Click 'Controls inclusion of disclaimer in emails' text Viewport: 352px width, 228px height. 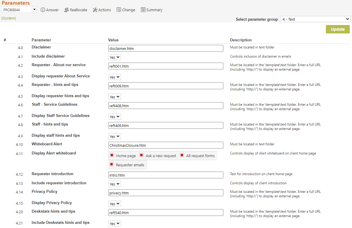260,56
